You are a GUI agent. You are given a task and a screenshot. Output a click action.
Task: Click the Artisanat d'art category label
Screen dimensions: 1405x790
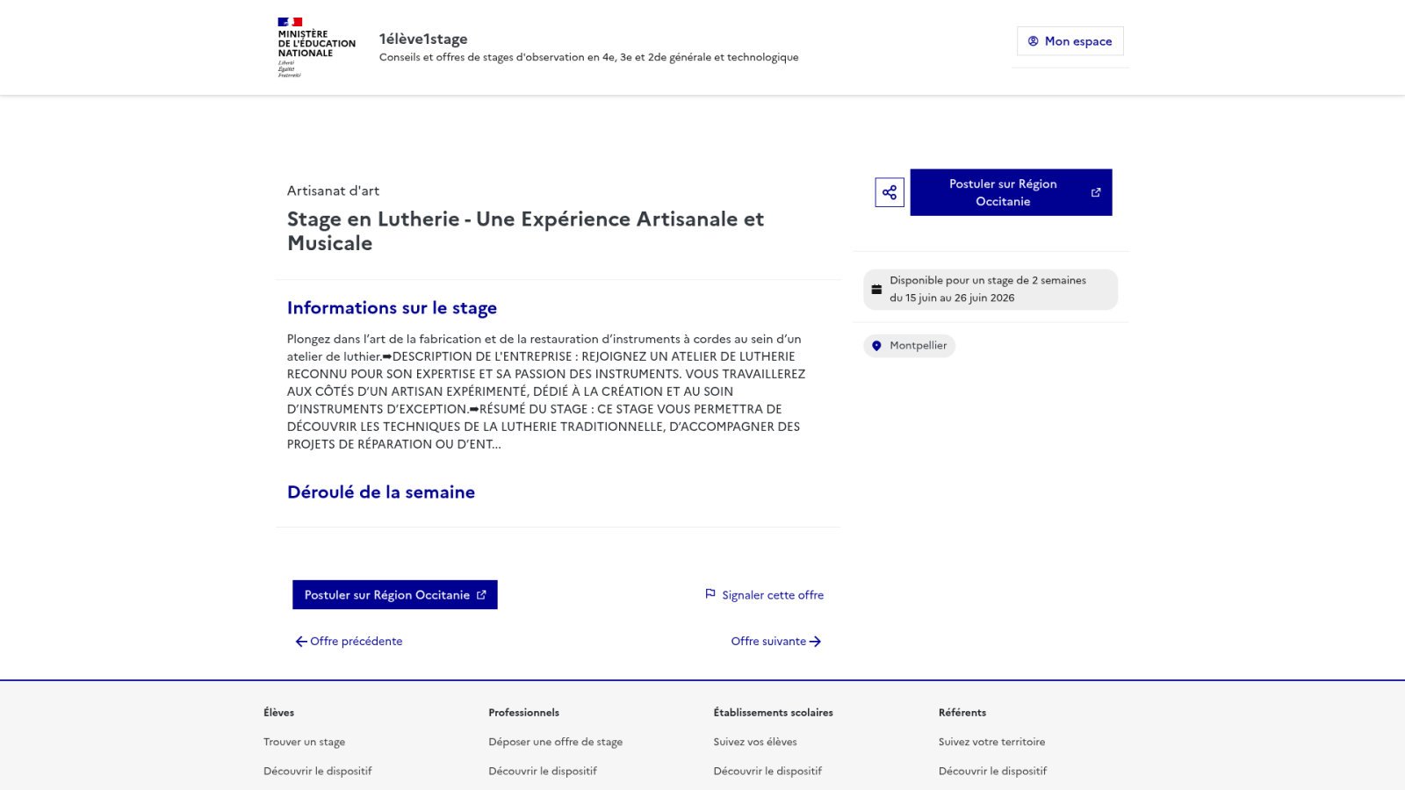click(333, 190)
